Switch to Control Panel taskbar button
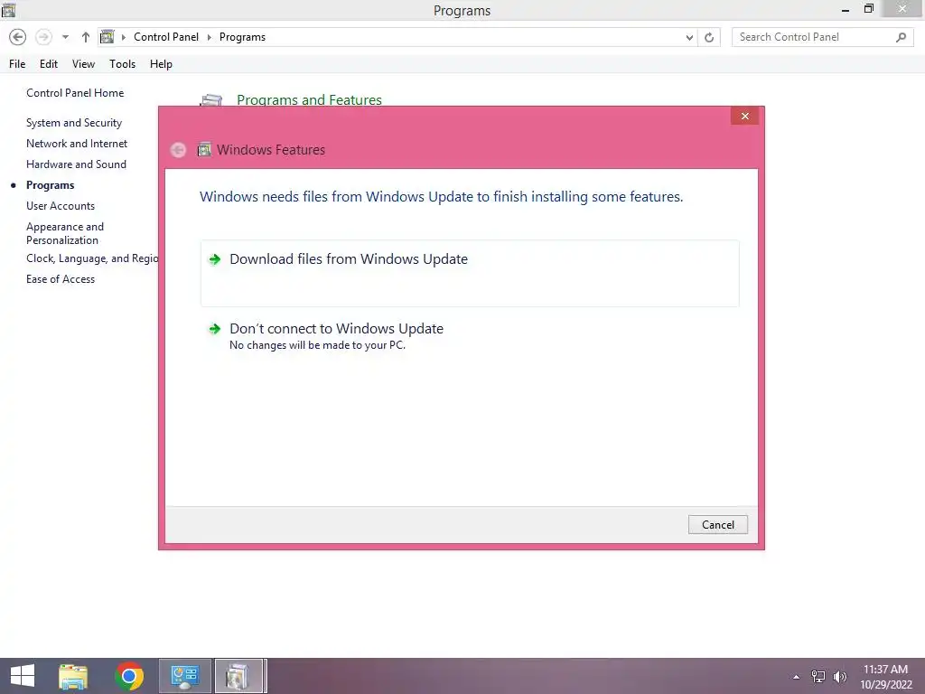925x694 pixels. tap(185, 676)
